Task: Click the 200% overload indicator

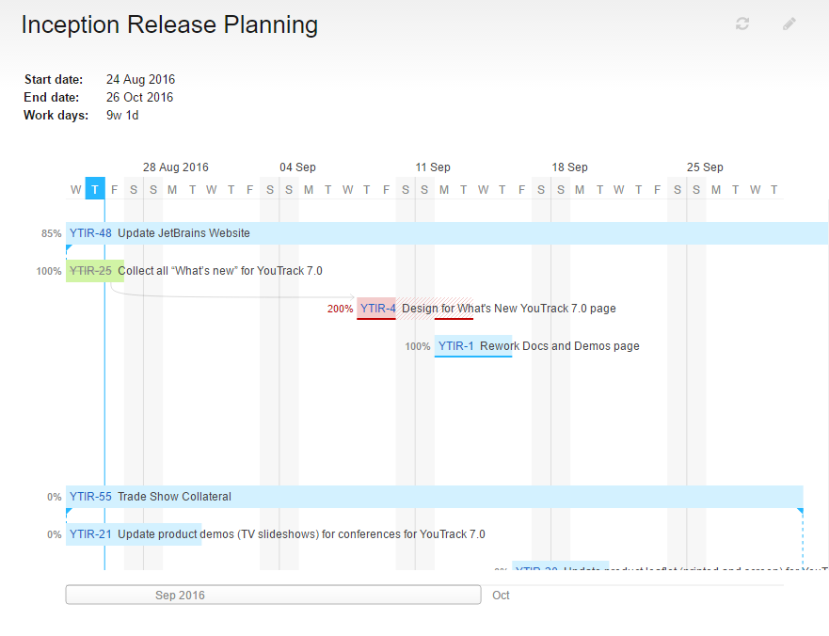Action: 340,308
